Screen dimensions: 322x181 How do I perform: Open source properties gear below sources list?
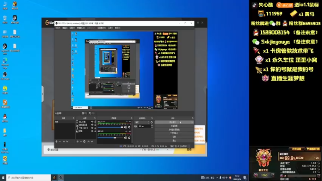[x=85, y=142]
